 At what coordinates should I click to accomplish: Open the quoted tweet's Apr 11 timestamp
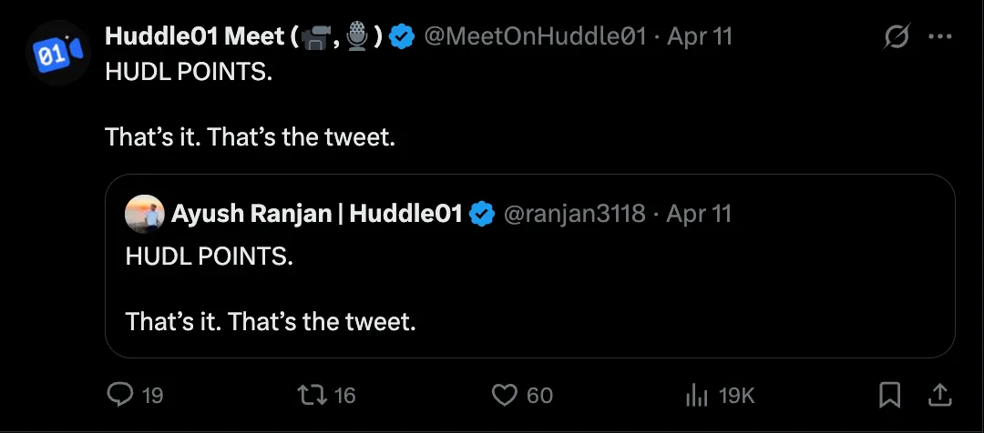pos(699,215)
